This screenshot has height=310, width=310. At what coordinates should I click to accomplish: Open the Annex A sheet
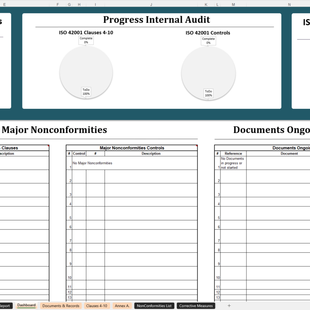coord(122,305)
